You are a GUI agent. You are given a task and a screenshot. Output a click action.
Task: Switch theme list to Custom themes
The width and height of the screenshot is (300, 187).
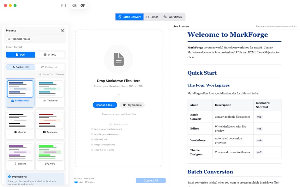point(50,67)
